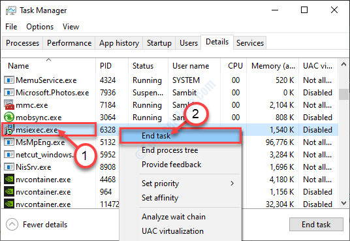Viewport: 350px width, 241px height.
Task: Maximize the Task Manager window
Action: [304, 10]
